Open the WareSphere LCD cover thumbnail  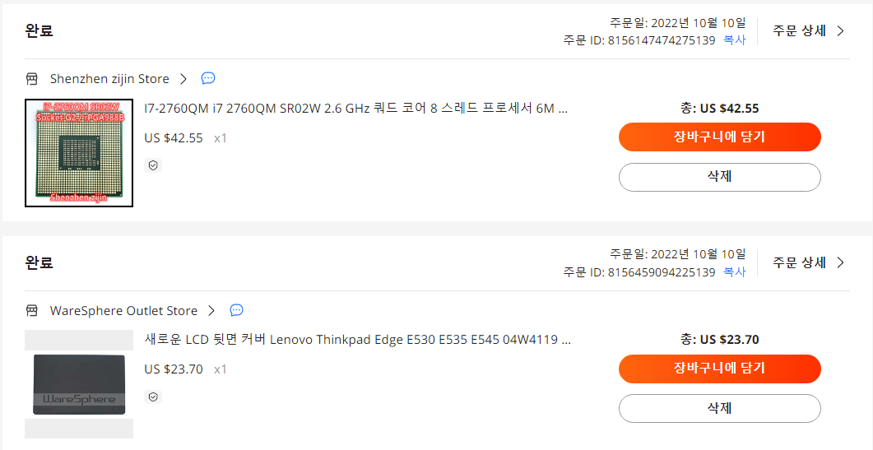[x=79, y=384]
